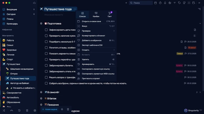The width and height of the screenshot is (204, 114).
Task: Open the view options icon top right
Action: [199, 9]
